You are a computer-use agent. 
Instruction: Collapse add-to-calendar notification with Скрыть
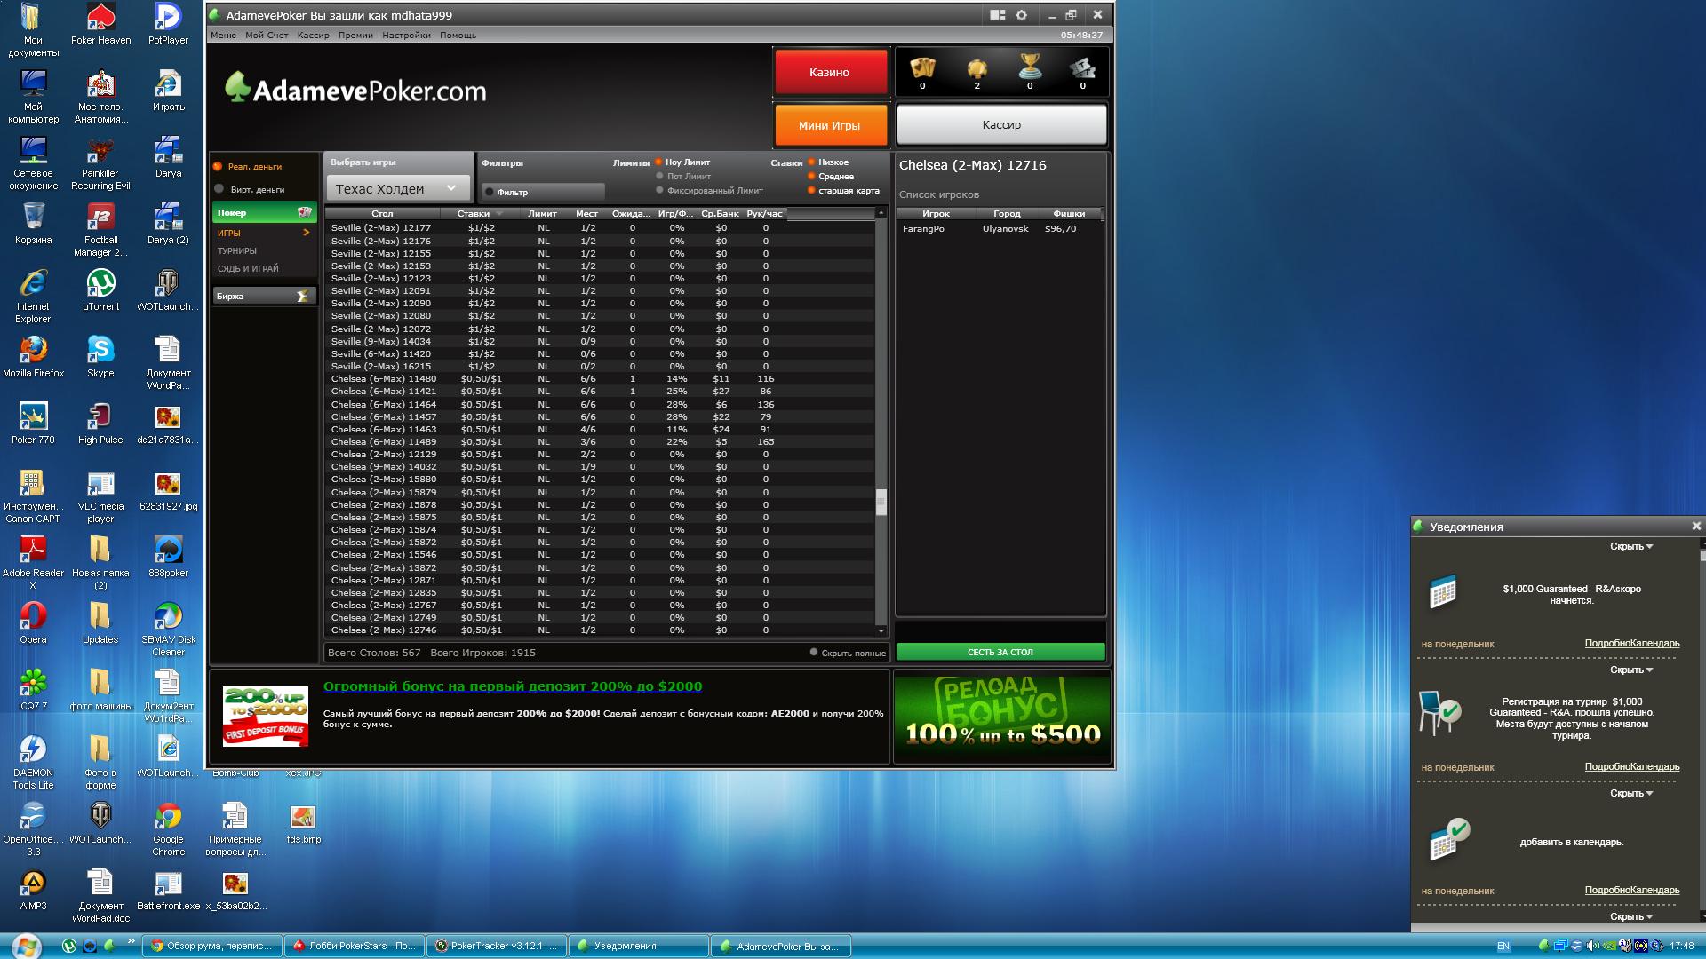coord(1631,793)
